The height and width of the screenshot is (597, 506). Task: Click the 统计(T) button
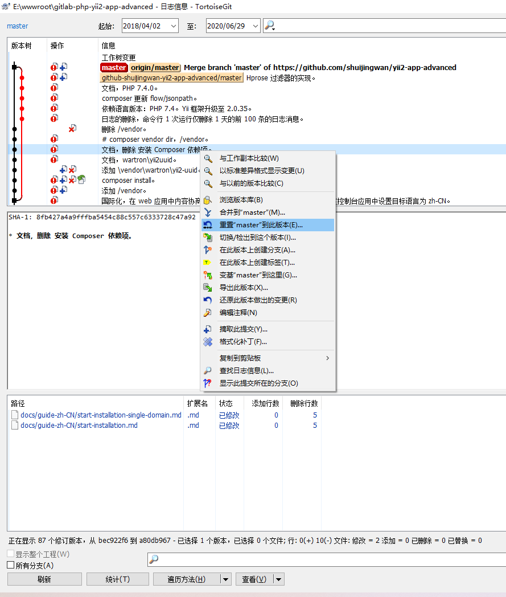(118, 579)
